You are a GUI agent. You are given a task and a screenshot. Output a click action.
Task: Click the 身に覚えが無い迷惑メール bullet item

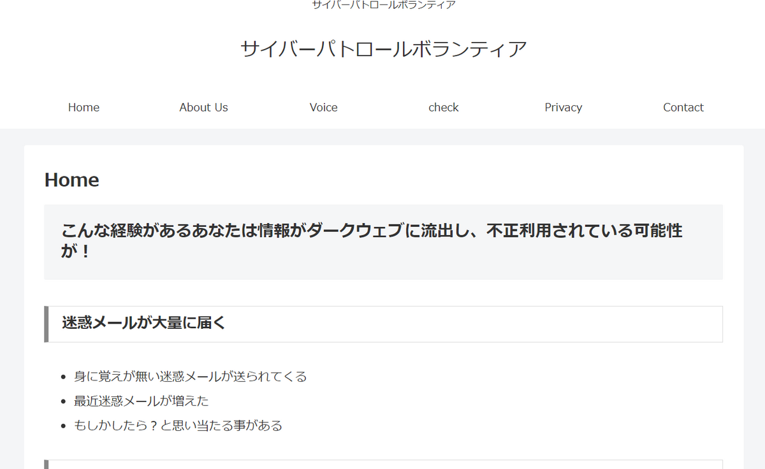coord(190,377)
